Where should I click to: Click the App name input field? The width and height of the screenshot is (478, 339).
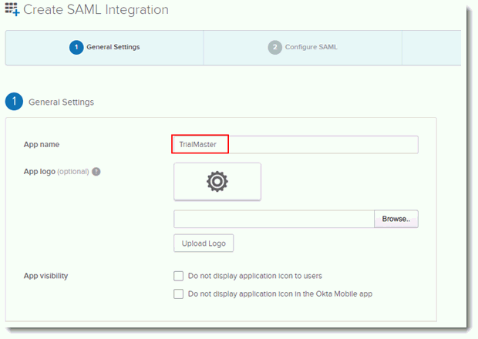[x=296, y=145]
